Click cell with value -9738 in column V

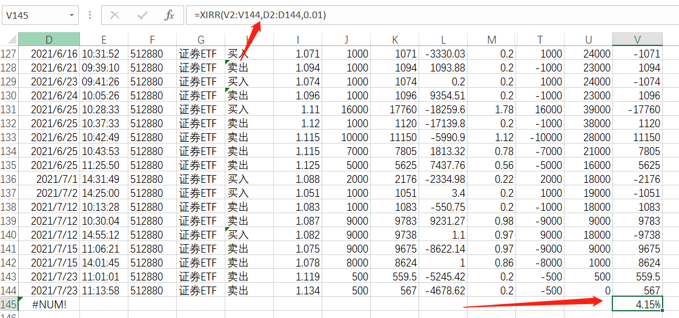tap(637, 234)
